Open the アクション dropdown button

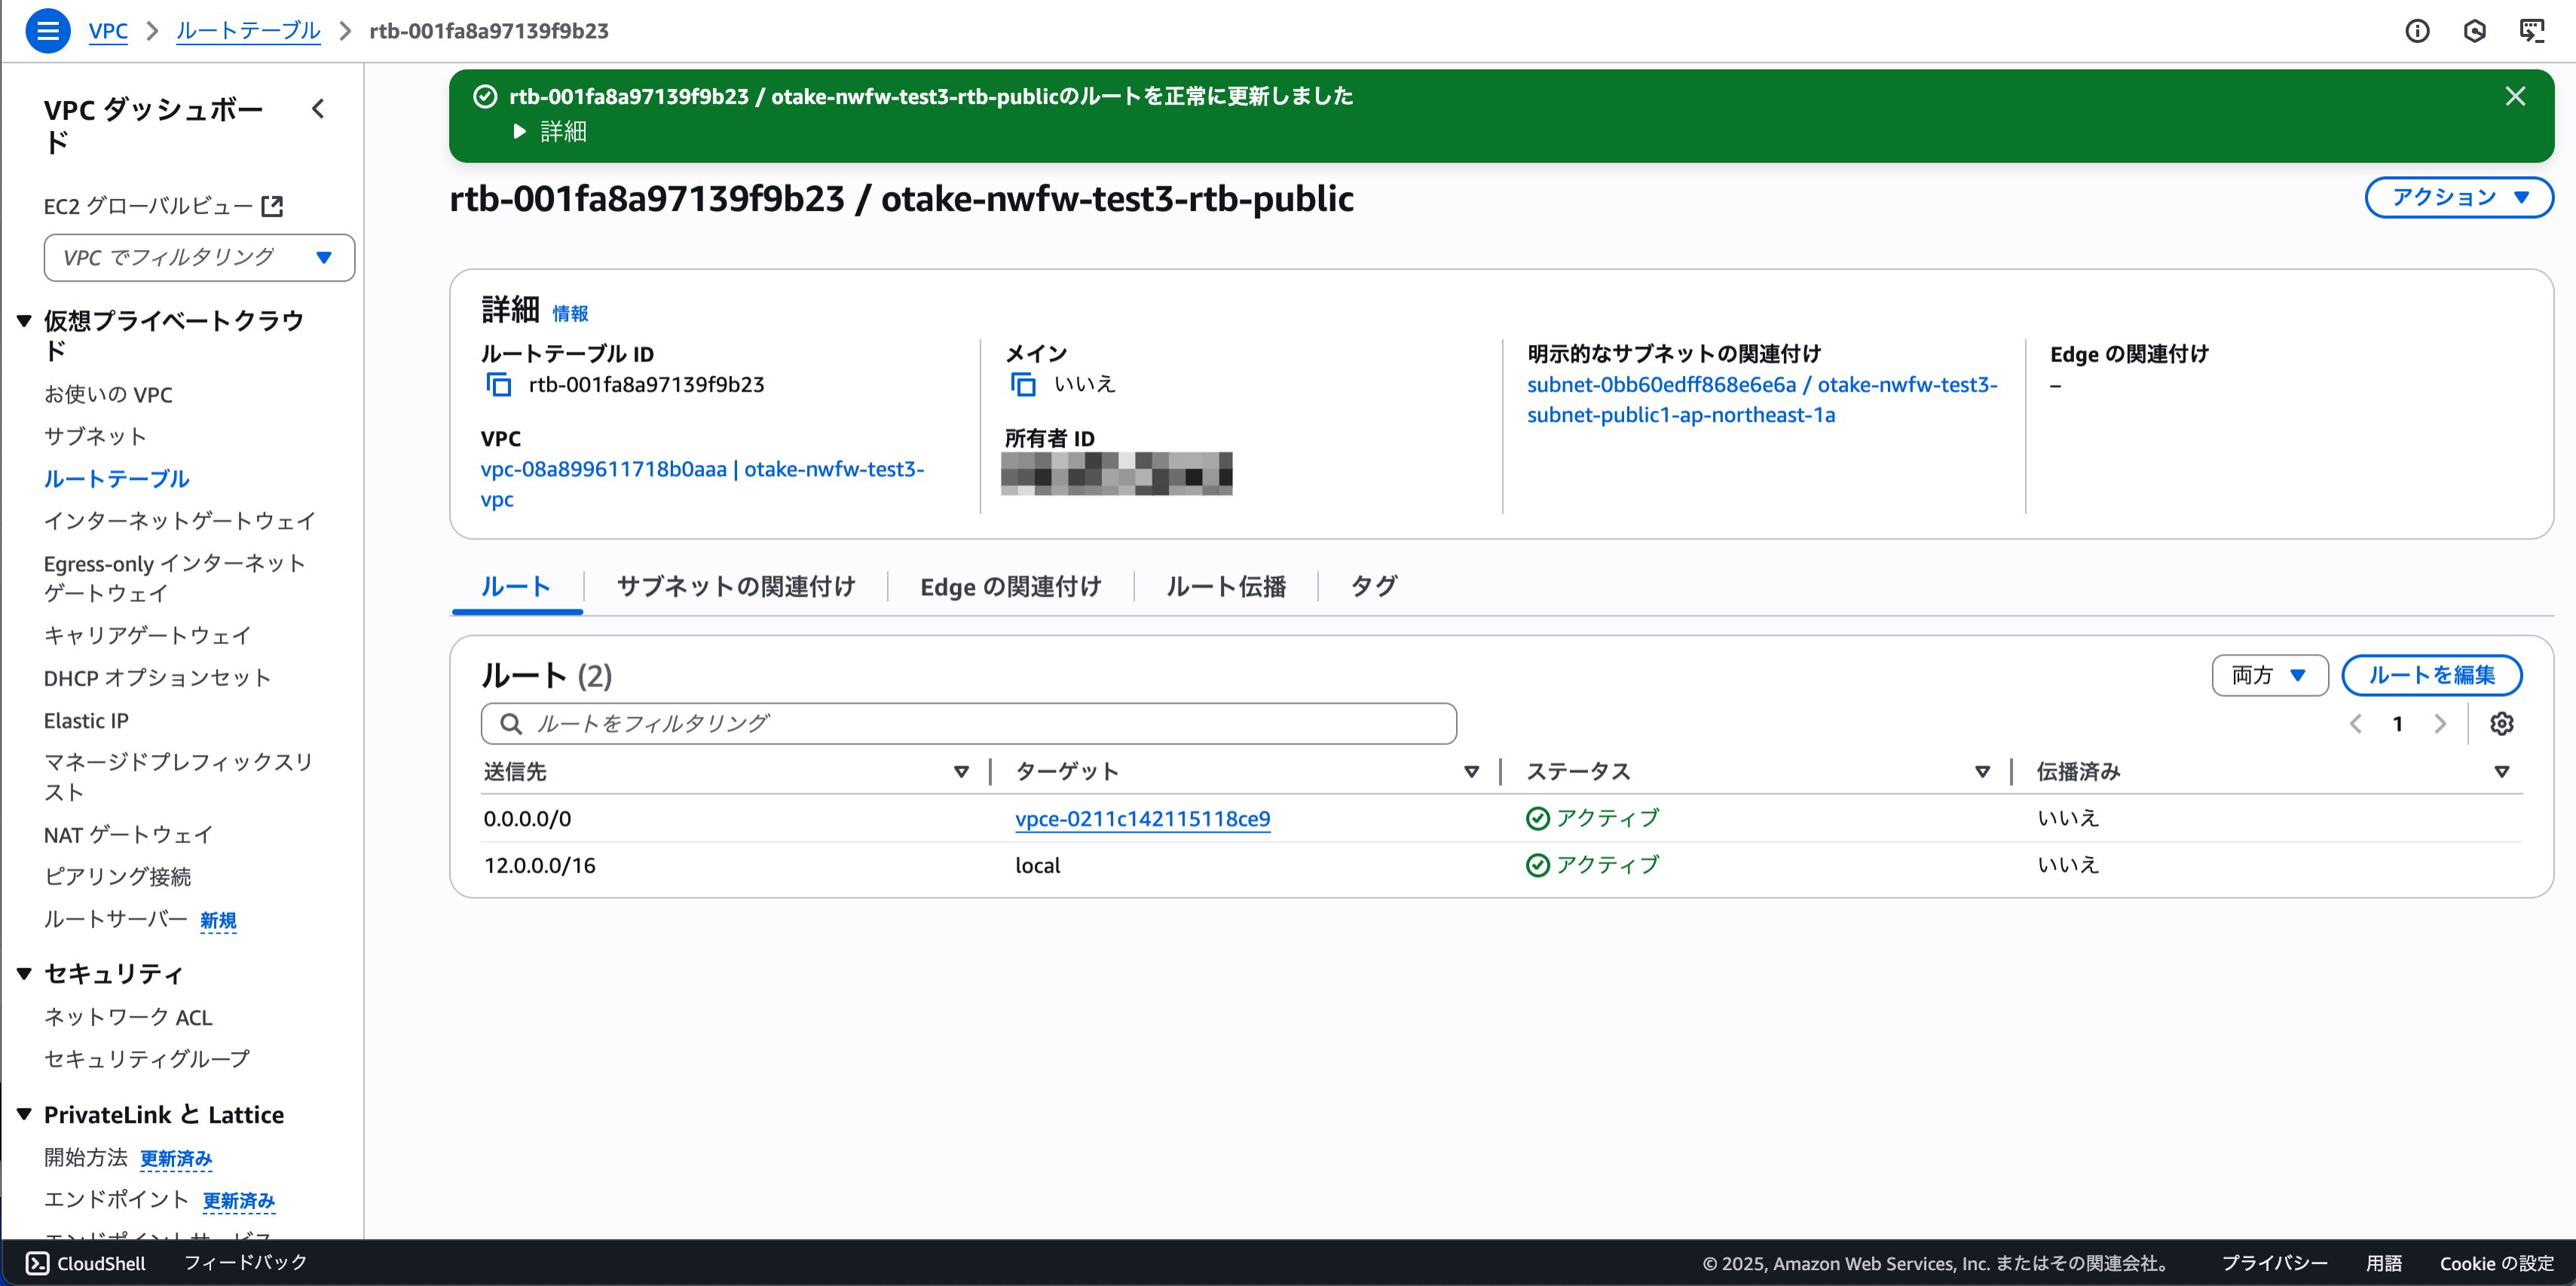coord(2459,197)
